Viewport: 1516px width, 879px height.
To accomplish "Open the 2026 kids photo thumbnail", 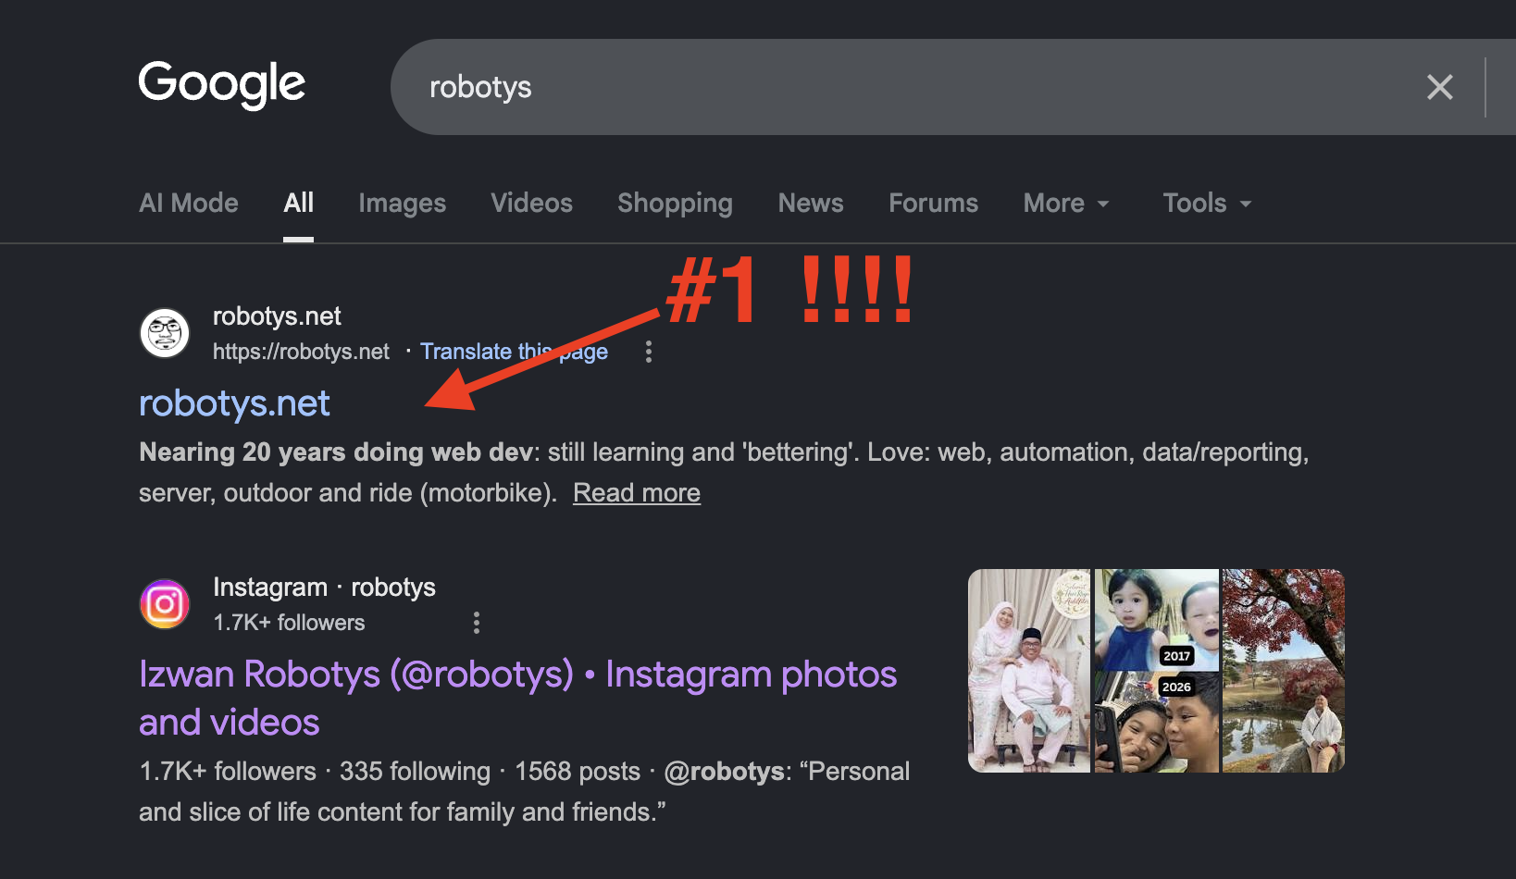I will click(x=1157, y=723).
